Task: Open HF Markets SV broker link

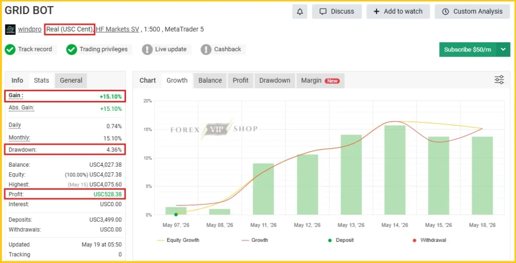Action: (x=117, y=29)
